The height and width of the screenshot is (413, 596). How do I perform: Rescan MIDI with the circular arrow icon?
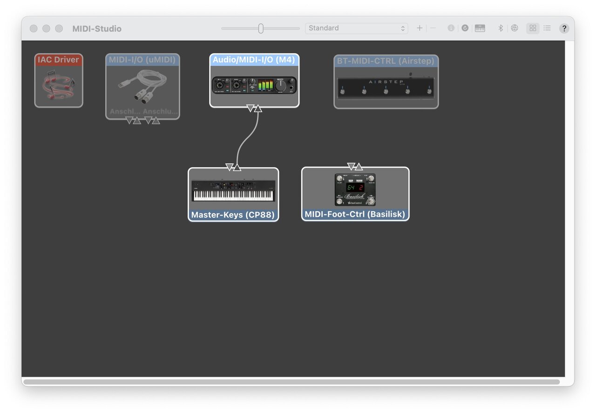465,28
